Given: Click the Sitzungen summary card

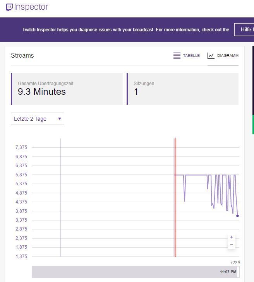Looking at the screenshot, I should (182, 89).
